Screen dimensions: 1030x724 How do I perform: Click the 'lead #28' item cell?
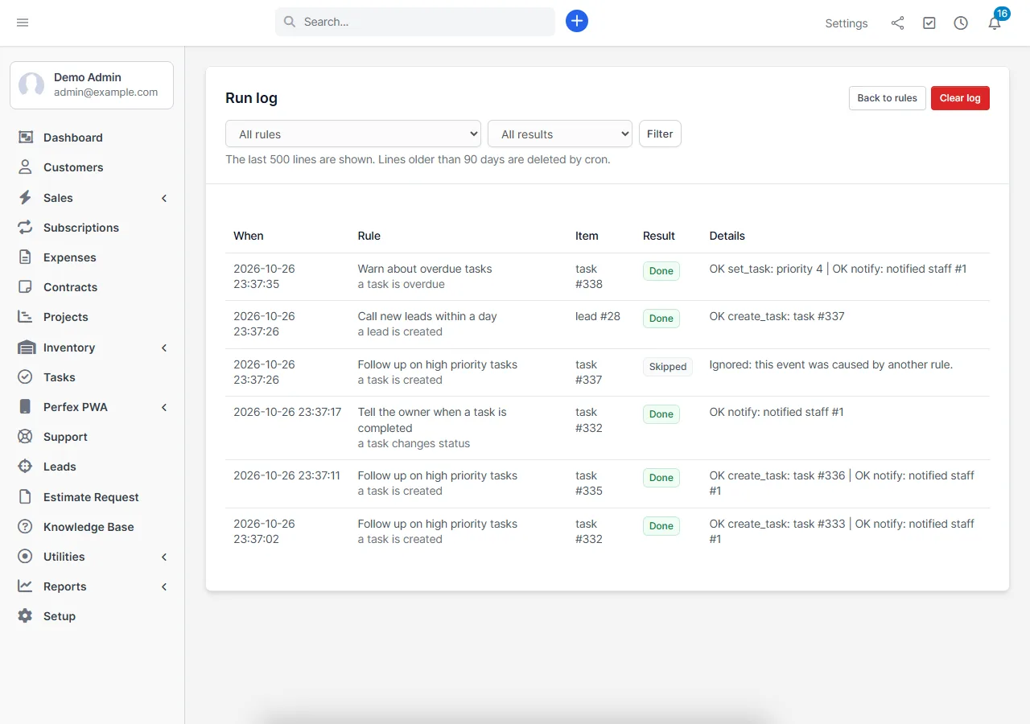coord(598,316)
